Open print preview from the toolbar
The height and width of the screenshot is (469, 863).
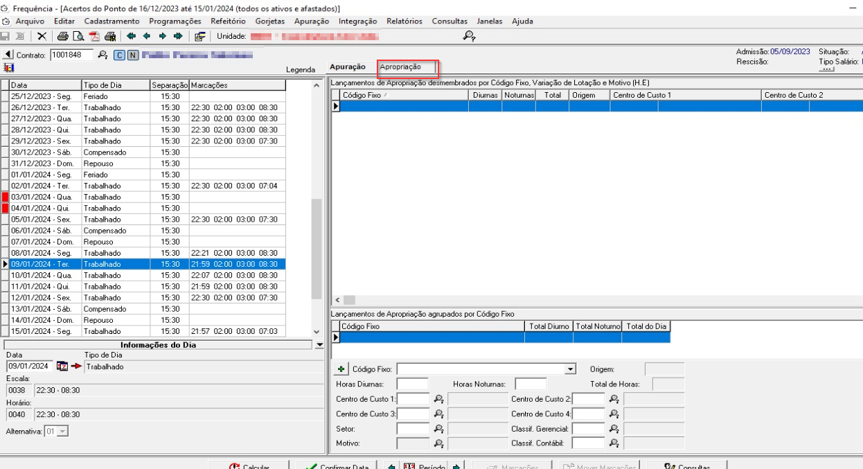78,36
